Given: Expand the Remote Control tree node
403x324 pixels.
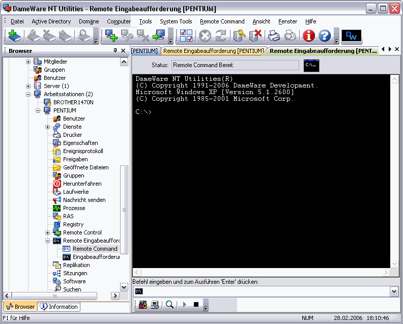Looking at the screenshot, I should coord(48,232).
